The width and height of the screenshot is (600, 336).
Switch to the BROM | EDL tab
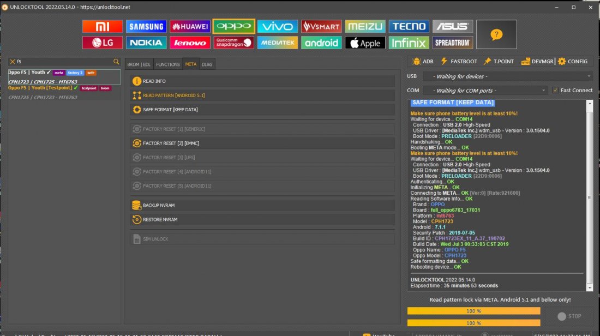pos(139,64)
